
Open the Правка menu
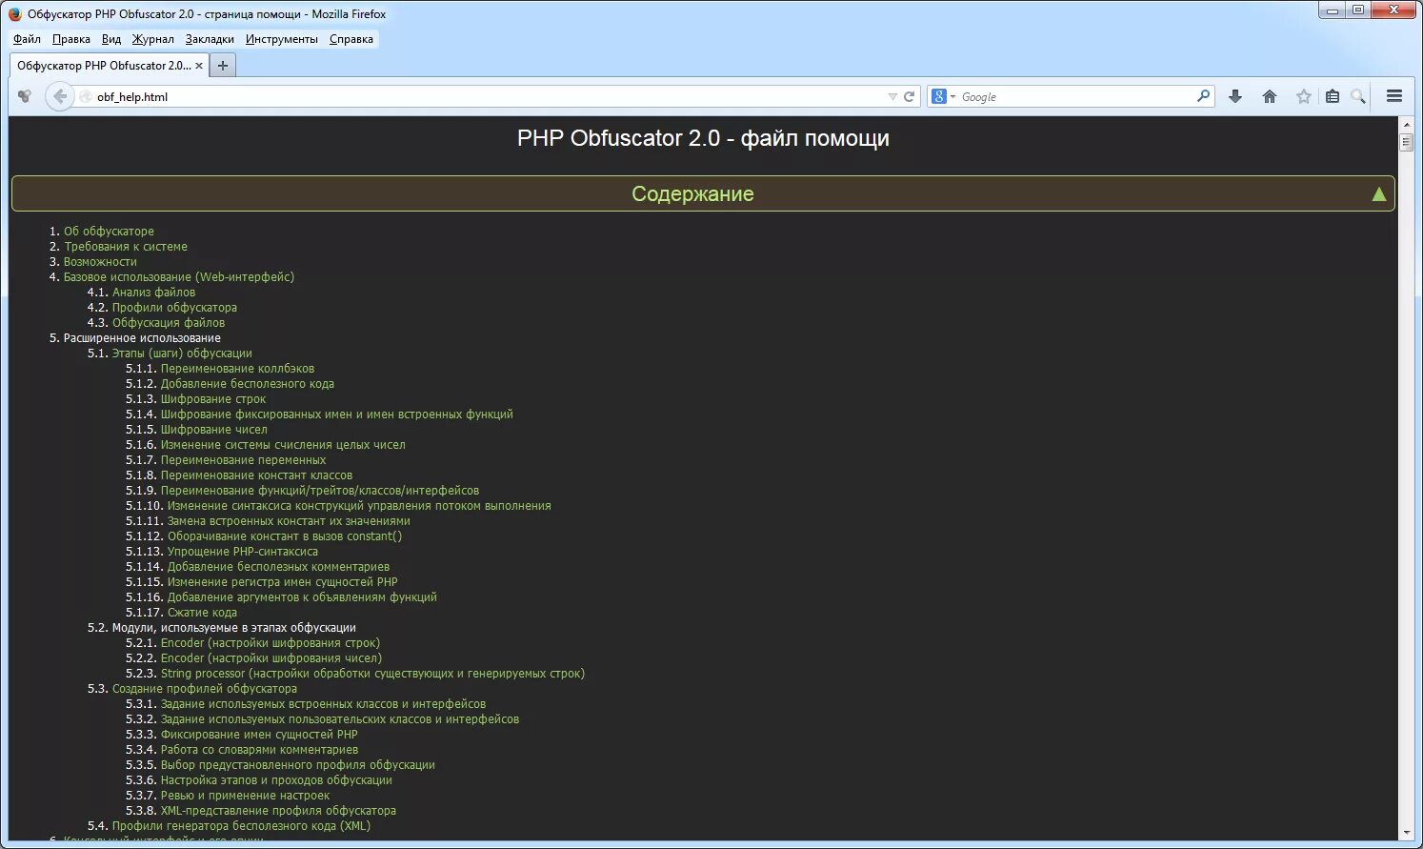click(71, 39)
